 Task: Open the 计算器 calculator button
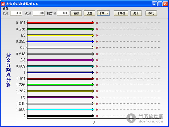click(121, 13)
